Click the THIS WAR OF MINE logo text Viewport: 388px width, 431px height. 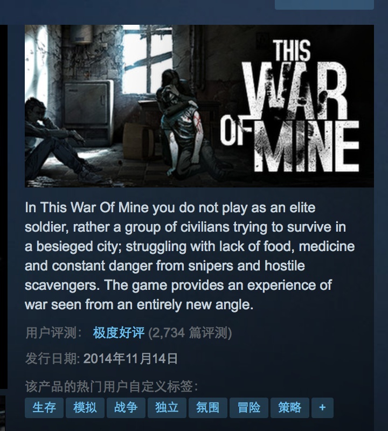tap(290, 106)
